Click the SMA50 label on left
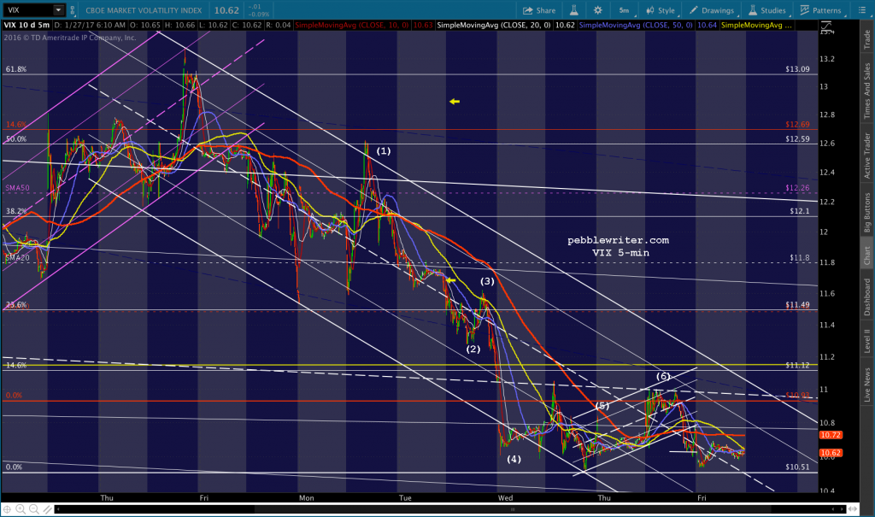 coord(17,188)
